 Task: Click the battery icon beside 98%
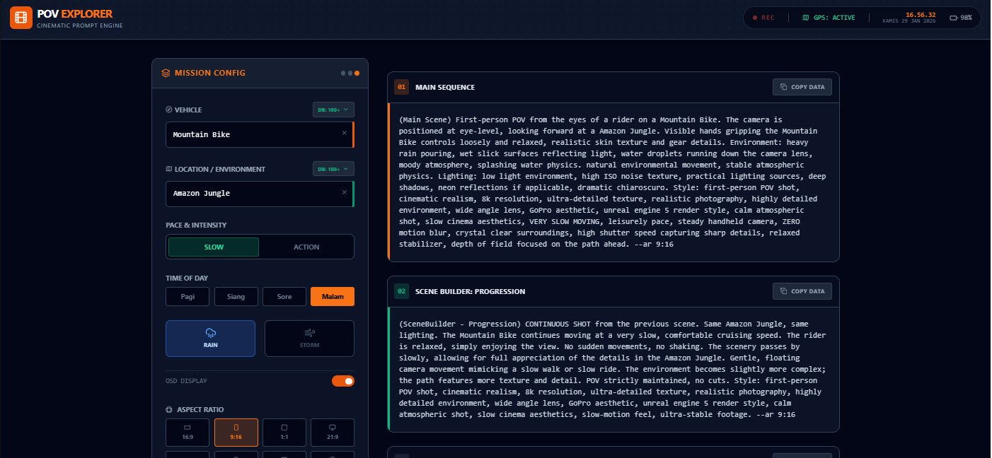click(953, 18)
